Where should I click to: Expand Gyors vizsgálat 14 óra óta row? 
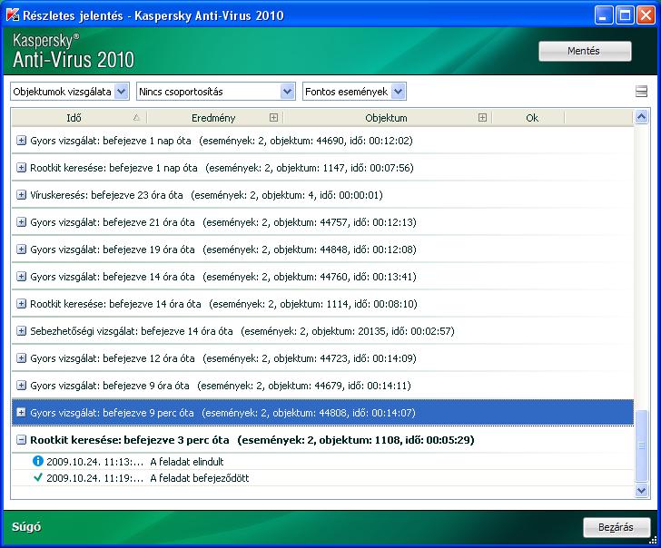(21, 277)
